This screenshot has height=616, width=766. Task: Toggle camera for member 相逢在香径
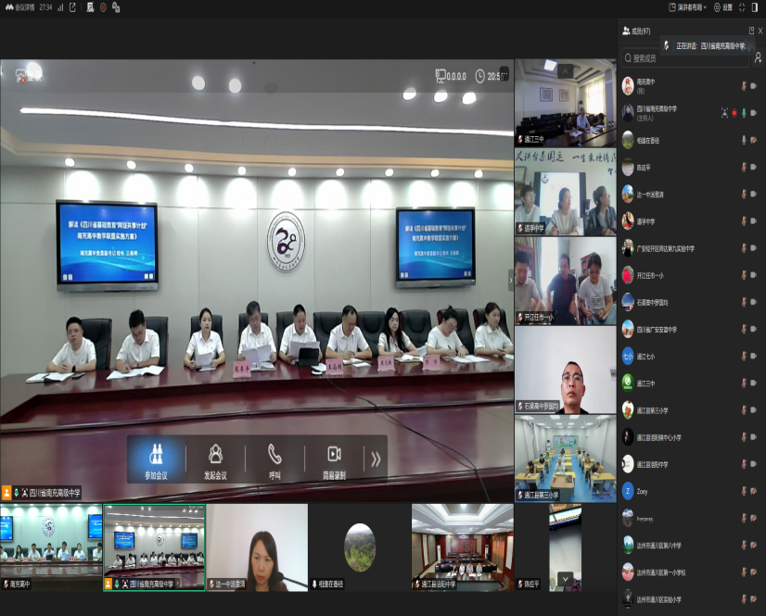coord(755,140)
